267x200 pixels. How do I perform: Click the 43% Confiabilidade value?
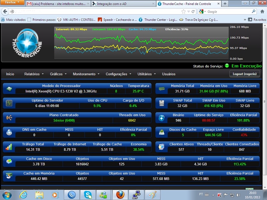click(x=244, y=135)
